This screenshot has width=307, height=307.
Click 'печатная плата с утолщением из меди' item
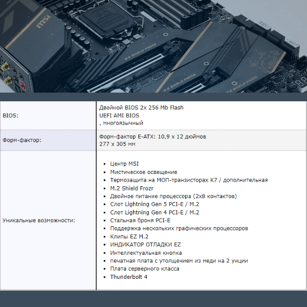(x=179, y=261)
